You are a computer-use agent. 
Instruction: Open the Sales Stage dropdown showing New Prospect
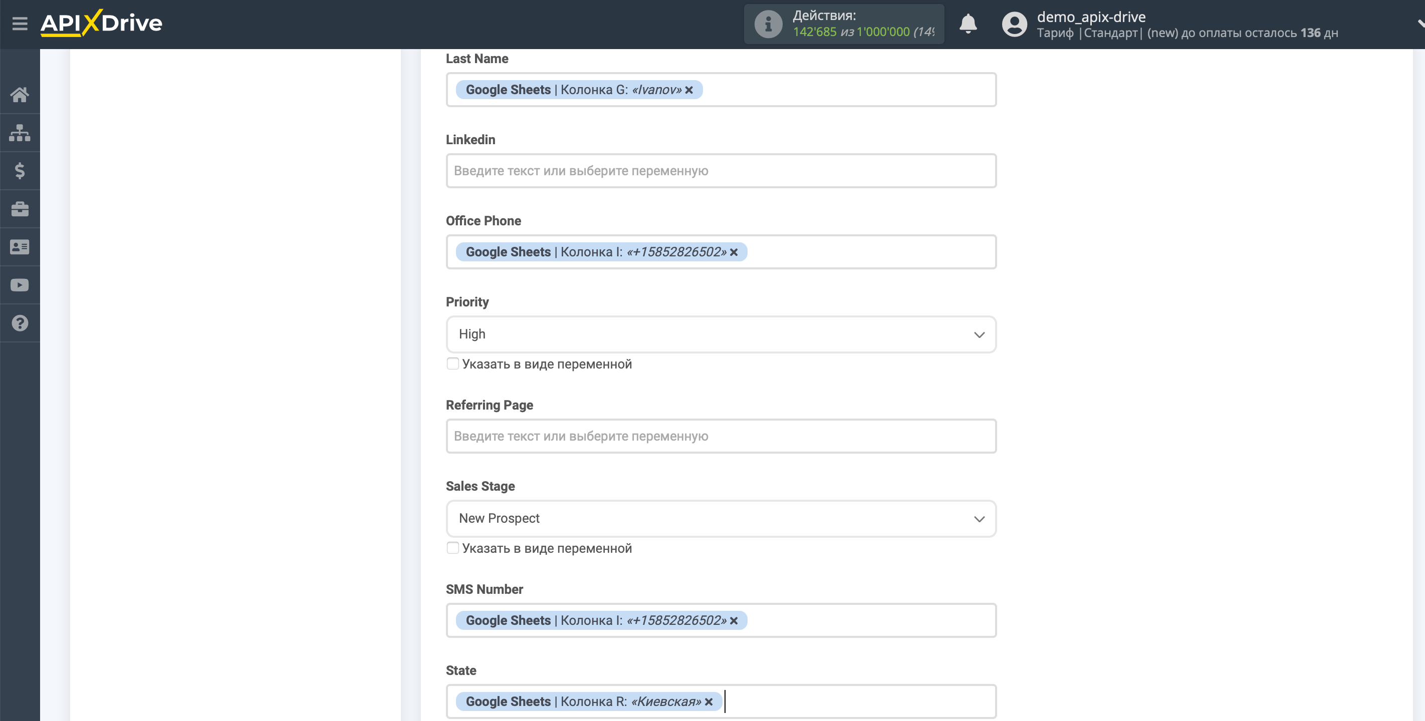[722, 519]
